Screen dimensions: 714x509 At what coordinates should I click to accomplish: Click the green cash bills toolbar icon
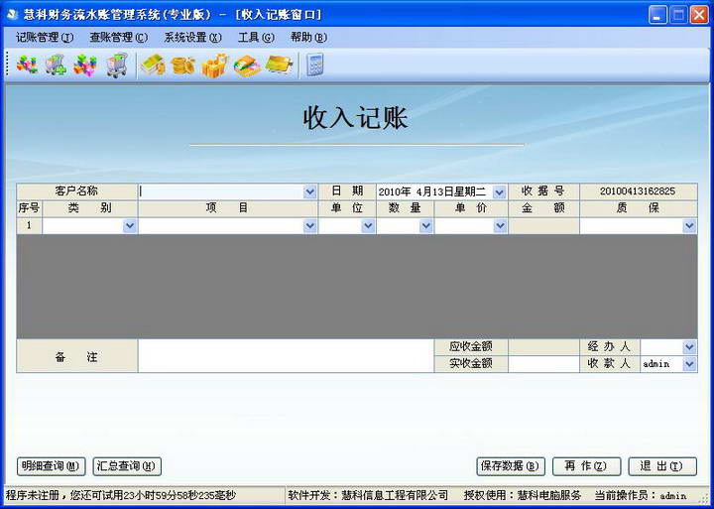153,65
